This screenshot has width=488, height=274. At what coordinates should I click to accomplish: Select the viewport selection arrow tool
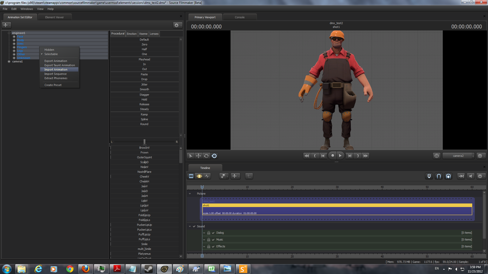pyautogui.click(x=191, y=156)
